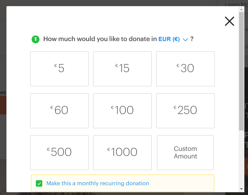
Task: Open the Custom Amount option
Action: click(185, 153)
